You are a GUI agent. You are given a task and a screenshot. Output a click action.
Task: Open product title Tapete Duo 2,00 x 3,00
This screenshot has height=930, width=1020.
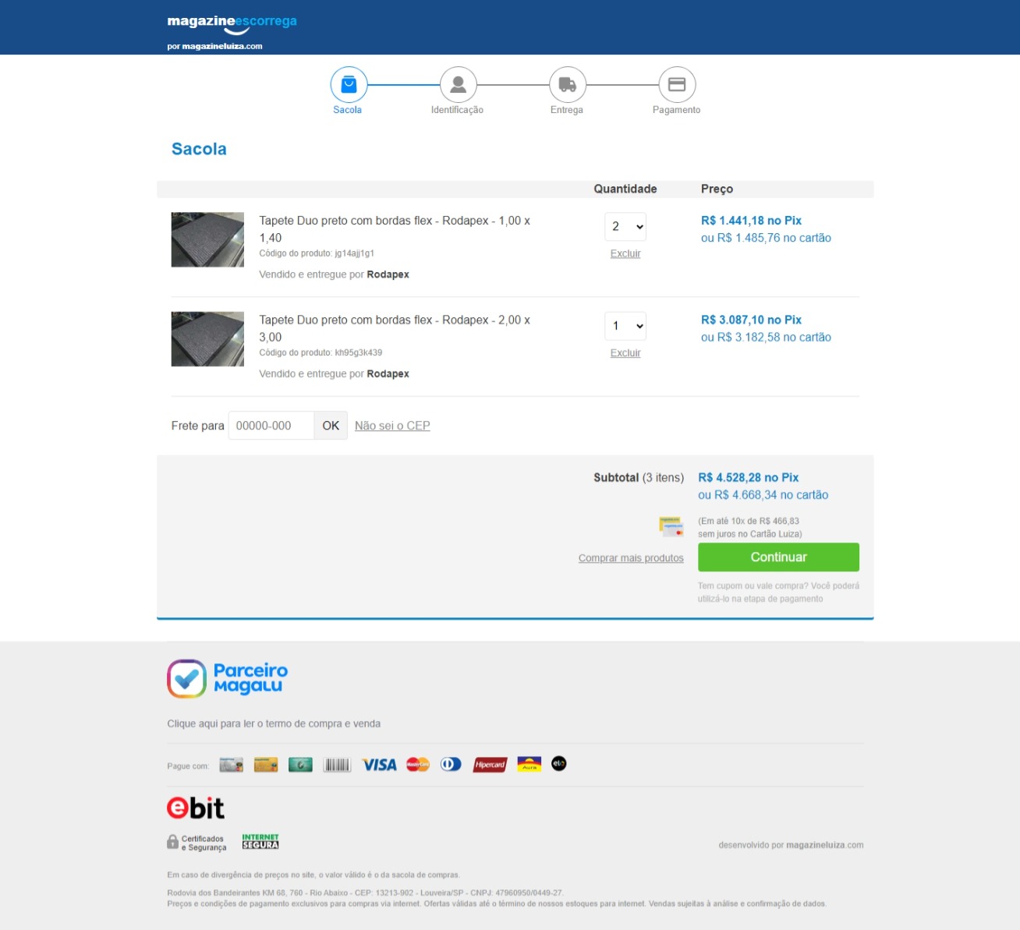(395, 328)
